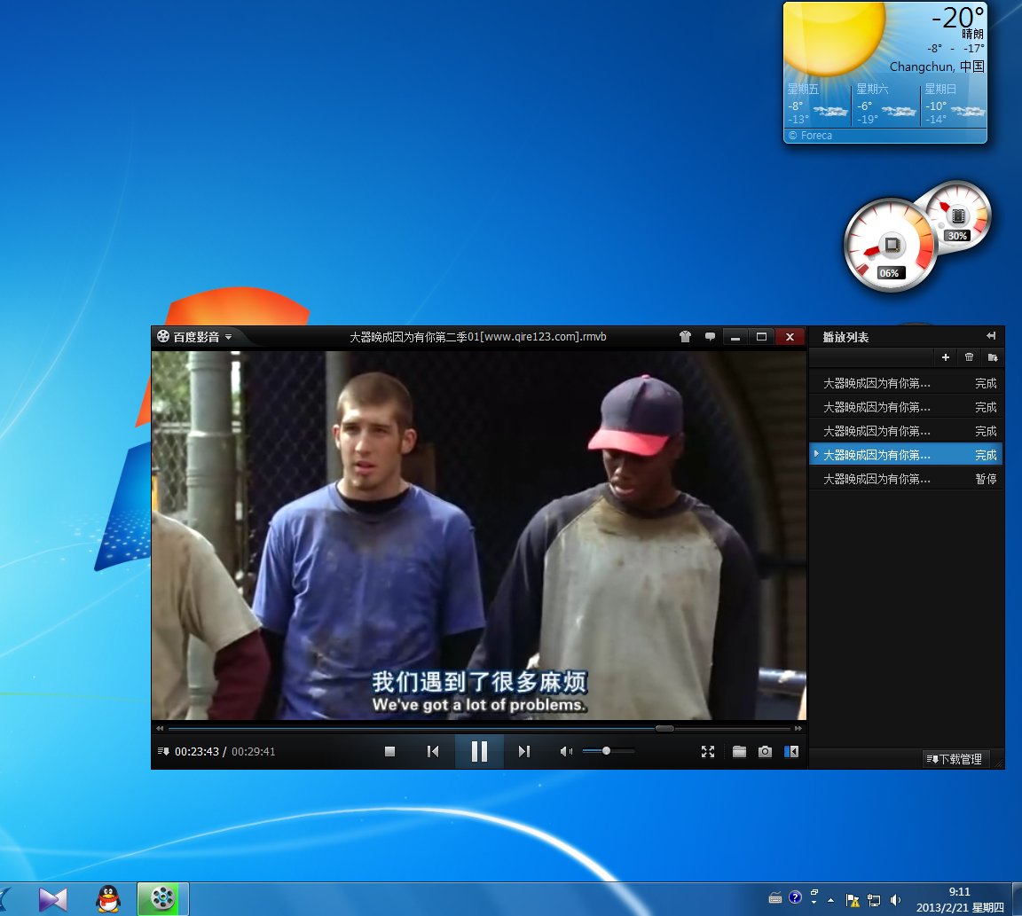Image resolution: width=1022 pixels, height=916 pixels.
Task: Collapse the playlist with the arrow beside 播放列表
Action: [x=991, y=336]
